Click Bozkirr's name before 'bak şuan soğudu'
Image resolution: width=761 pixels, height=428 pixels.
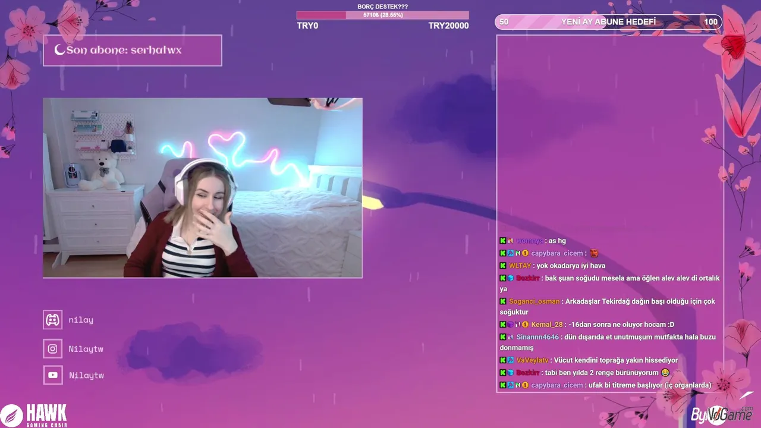pos(527,278)
